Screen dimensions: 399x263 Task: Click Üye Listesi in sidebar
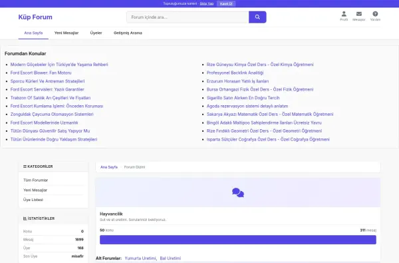(33, 200)
